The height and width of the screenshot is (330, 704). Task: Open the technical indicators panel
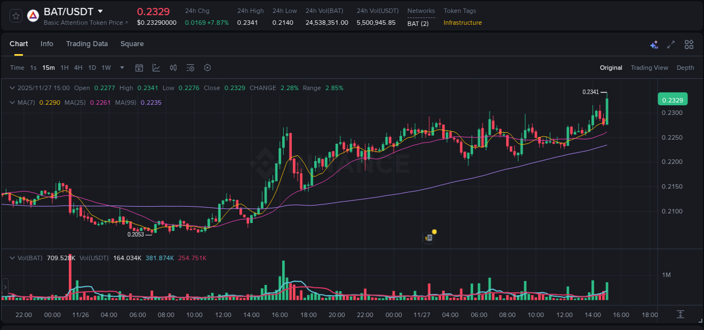pos(190,67)
